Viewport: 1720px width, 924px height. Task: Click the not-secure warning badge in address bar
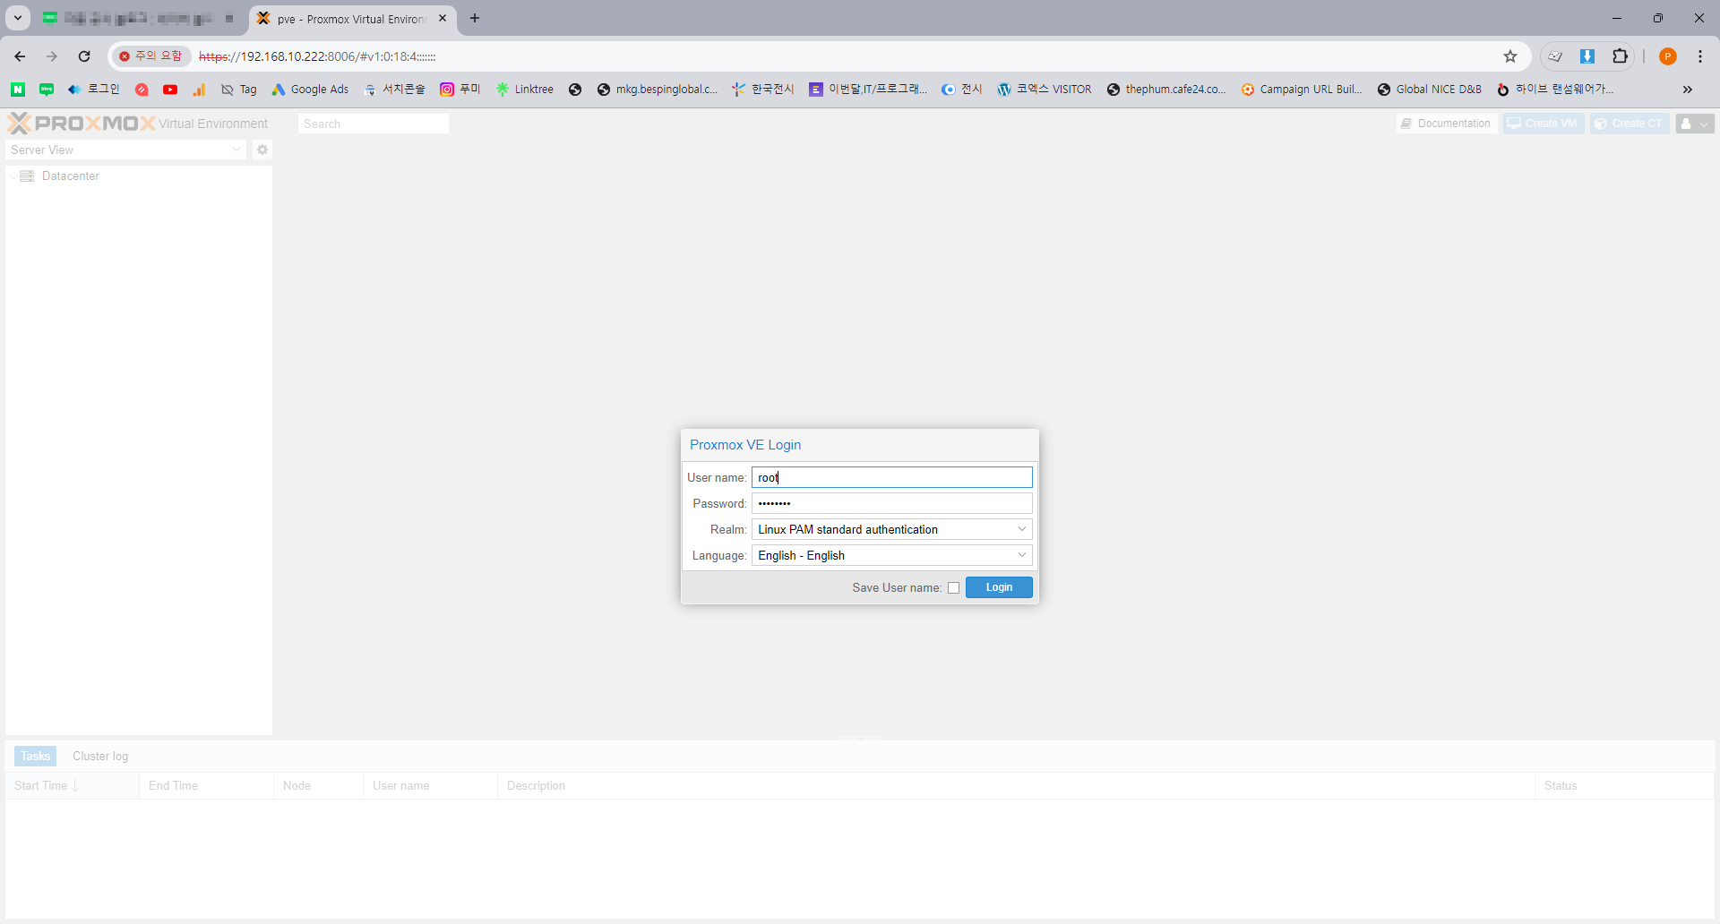(150, 56)
